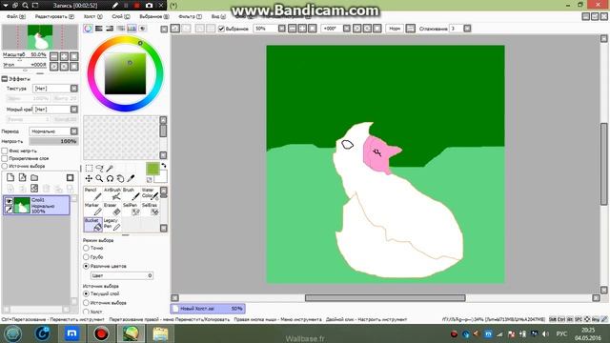Image resolution: width=610 pixels, height=343 pixels.
Task: Select the Источник выбора option under opacity
Action: pos(5,166)
